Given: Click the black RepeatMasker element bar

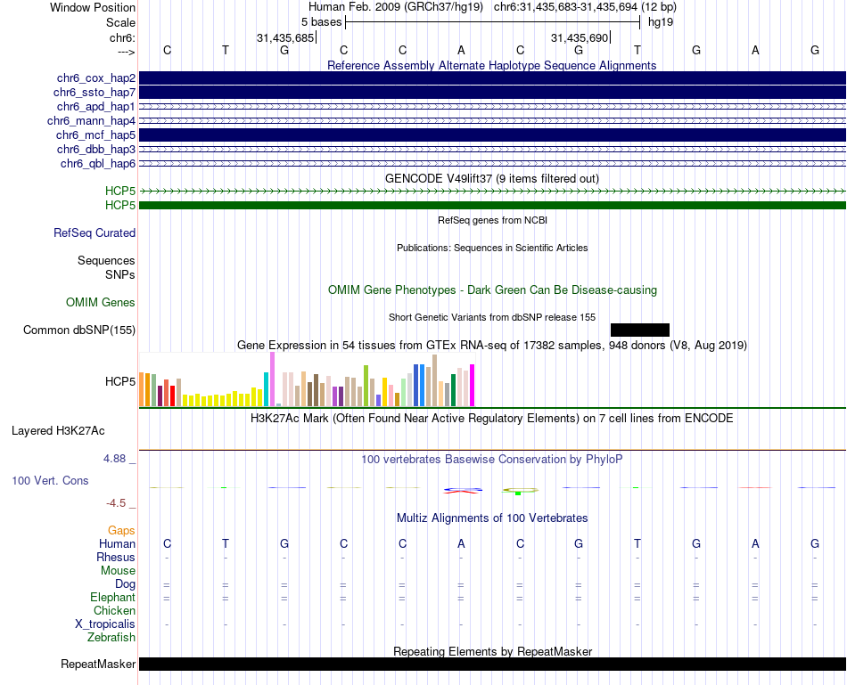Looking at the screenshot, I should [492, 664].
